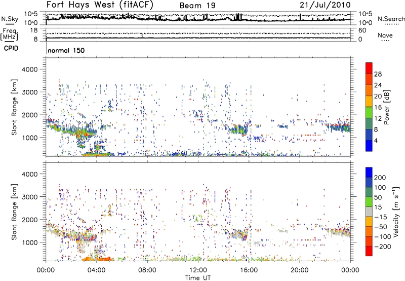Screen dimensions: 405x281
Task: Click the "Fort Hays West (fitACF)" title
Action: click(x=100, y=5)
